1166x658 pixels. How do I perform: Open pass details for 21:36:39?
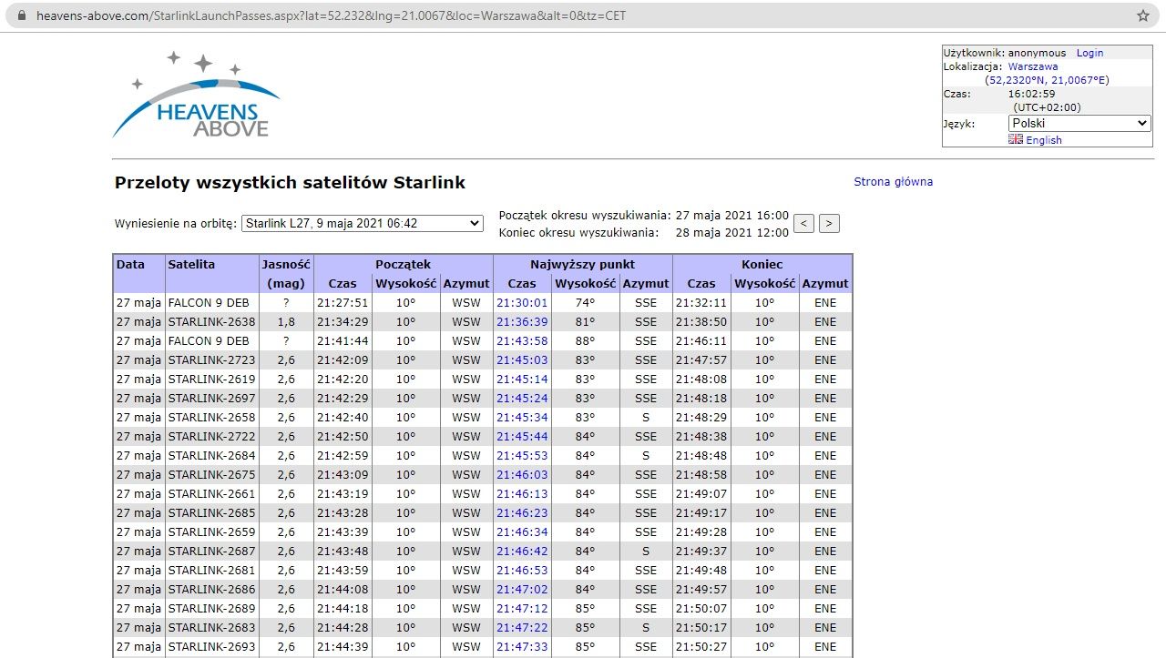[x=522, y=322]
